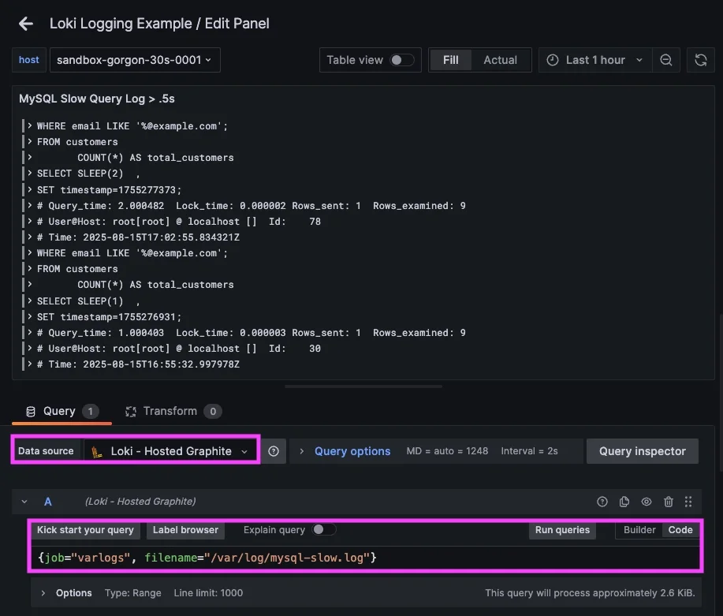Screen dimensions: 723x616
Task: Toggle the Table view switch
Action: (x=401, y=60)
